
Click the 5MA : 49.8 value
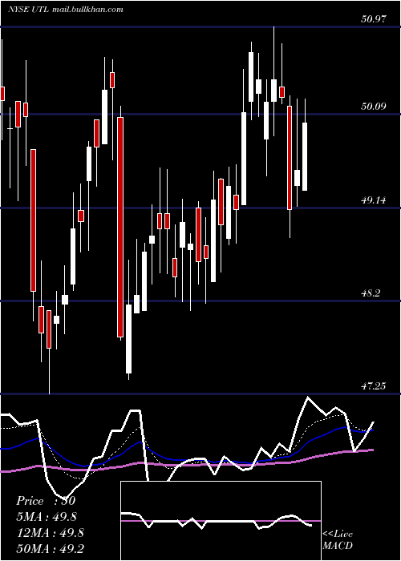pos(47,517)
